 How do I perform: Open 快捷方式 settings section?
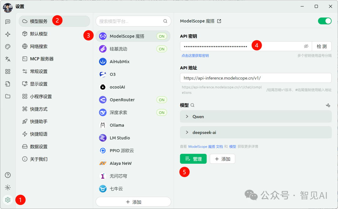tap(54, 109)
